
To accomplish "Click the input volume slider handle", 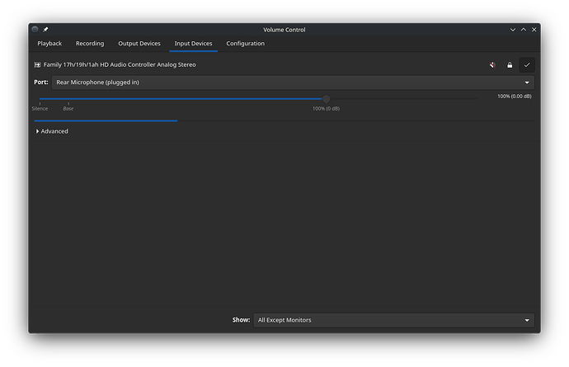I will click(x=327, y=99).
